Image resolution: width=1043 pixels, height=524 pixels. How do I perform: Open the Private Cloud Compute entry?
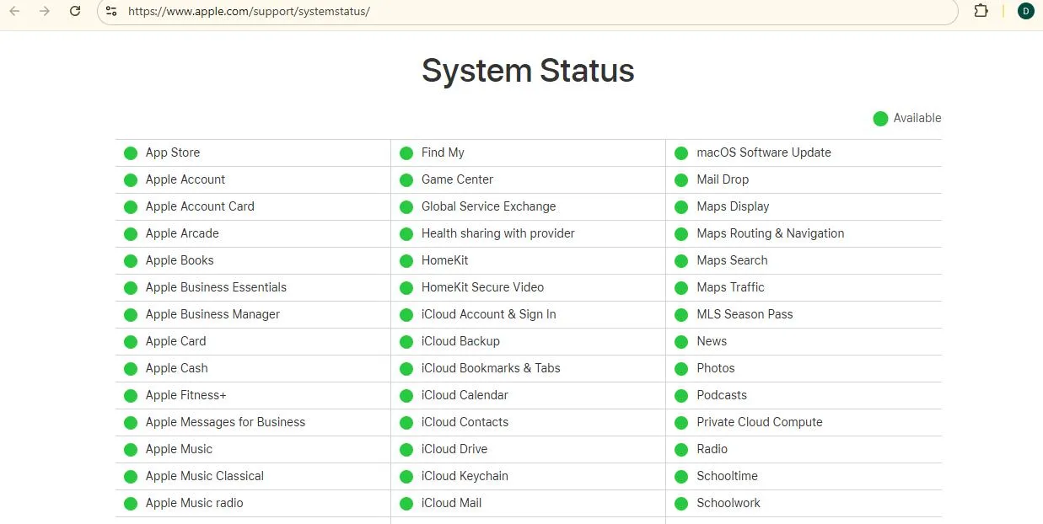tap(759, 422)
